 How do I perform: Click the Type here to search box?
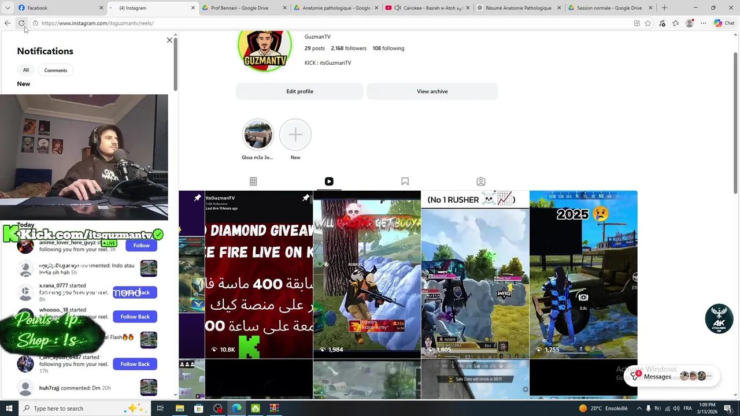[x=85, y=408]
